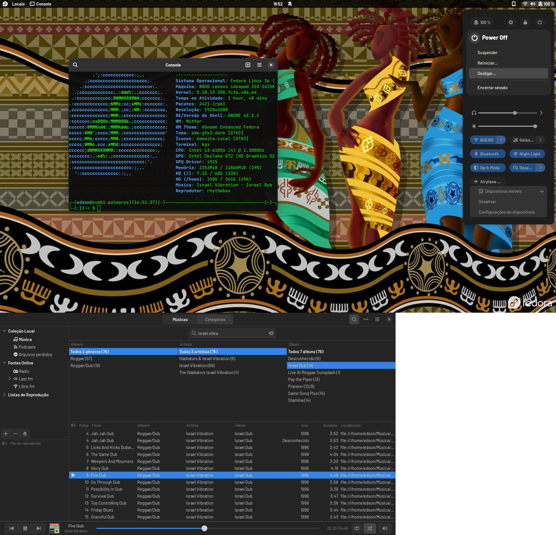Toggle the Dese... quick setting

[x=523, y=168]
